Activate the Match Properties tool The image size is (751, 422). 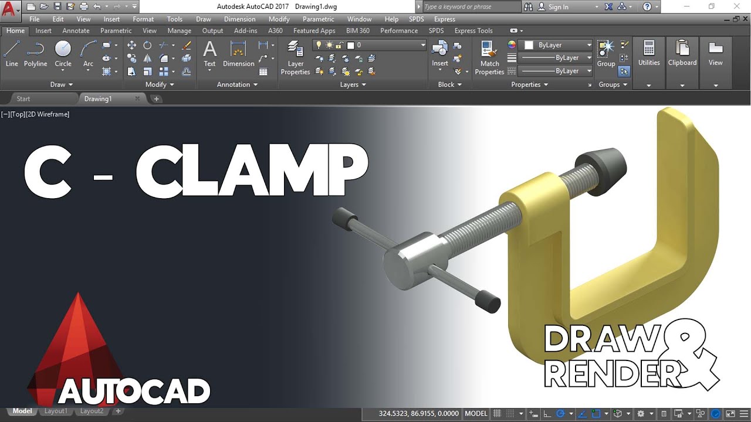click(489, 58)
